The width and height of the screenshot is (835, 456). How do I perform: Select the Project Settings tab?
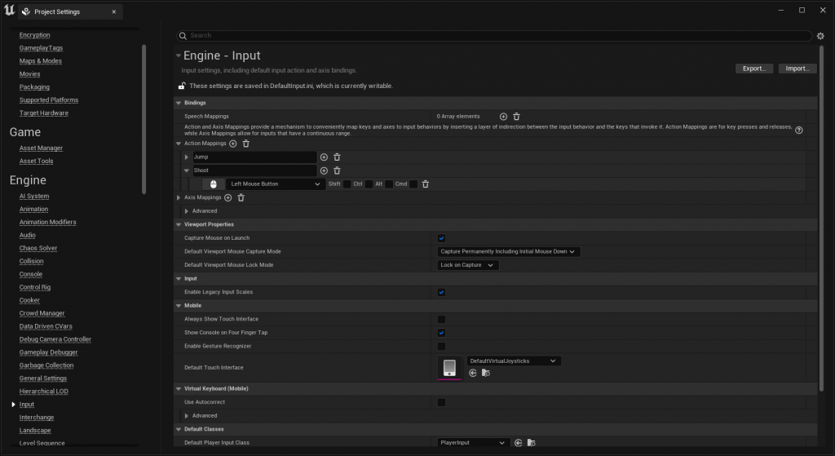click(x=70, y=11)
